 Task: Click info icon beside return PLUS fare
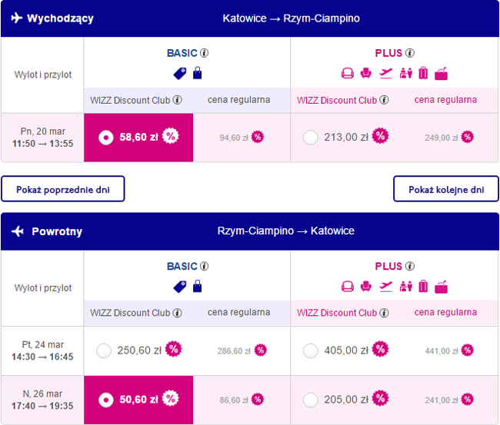tap(410, 266)
